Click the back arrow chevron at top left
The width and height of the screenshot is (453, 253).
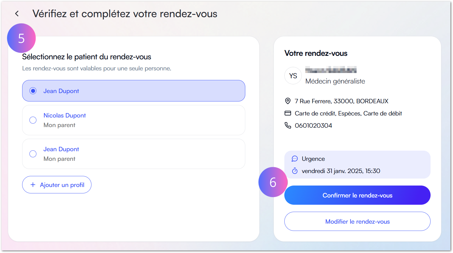[x=17, y=13]
